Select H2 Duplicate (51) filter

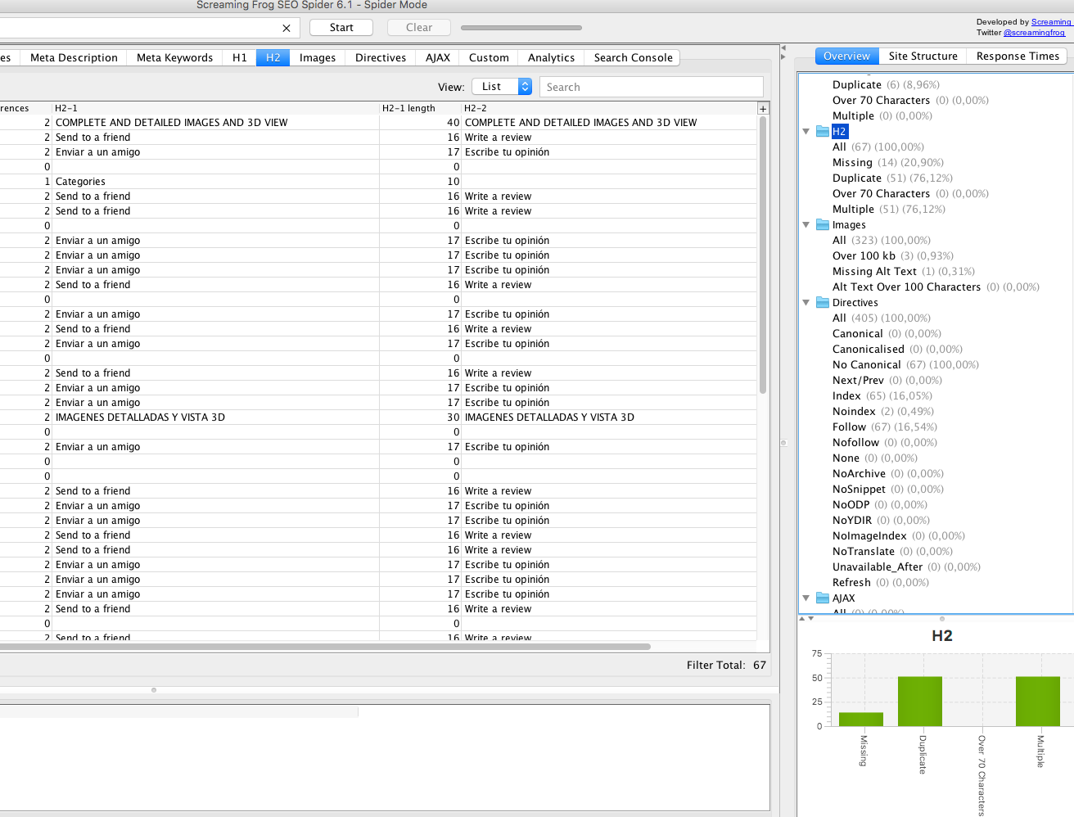(892, 178)
